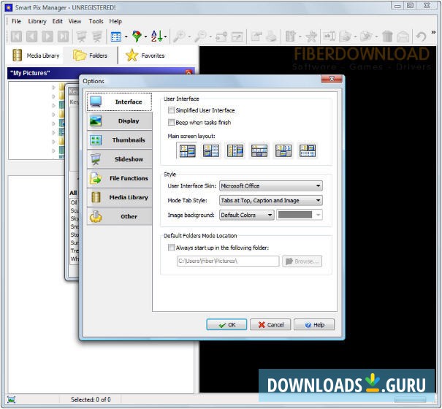Click the "Selected: 0 of 0" status text
This screenshot has height=409, width=442.
click(91, 400)
